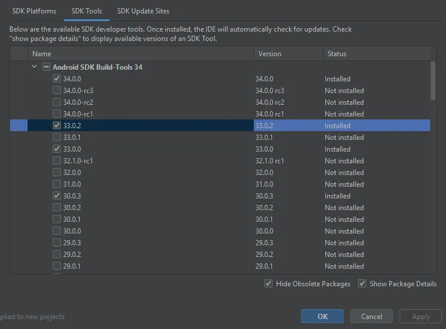Select the 33.0.1 row name text
Viewport: 446px width, 329px height.
(72, 137)
